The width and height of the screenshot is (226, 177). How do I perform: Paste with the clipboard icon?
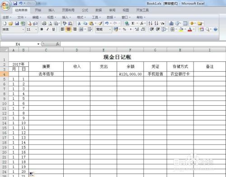coord(91,23)
